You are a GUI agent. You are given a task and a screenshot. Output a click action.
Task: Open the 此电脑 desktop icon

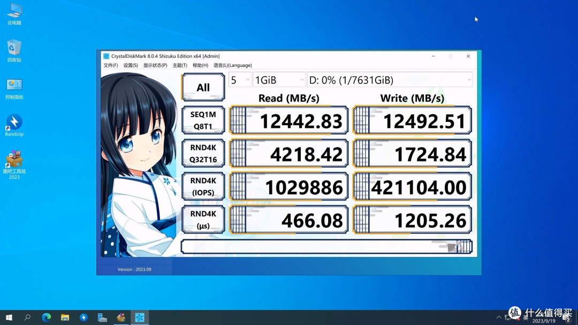click(x=14, y=14)
